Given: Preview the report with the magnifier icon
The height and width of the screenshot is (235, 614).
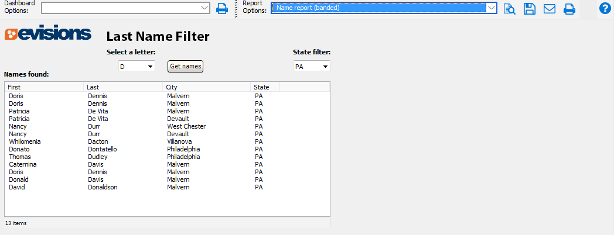Looking at the screenshot, I should tap(510, 9).
